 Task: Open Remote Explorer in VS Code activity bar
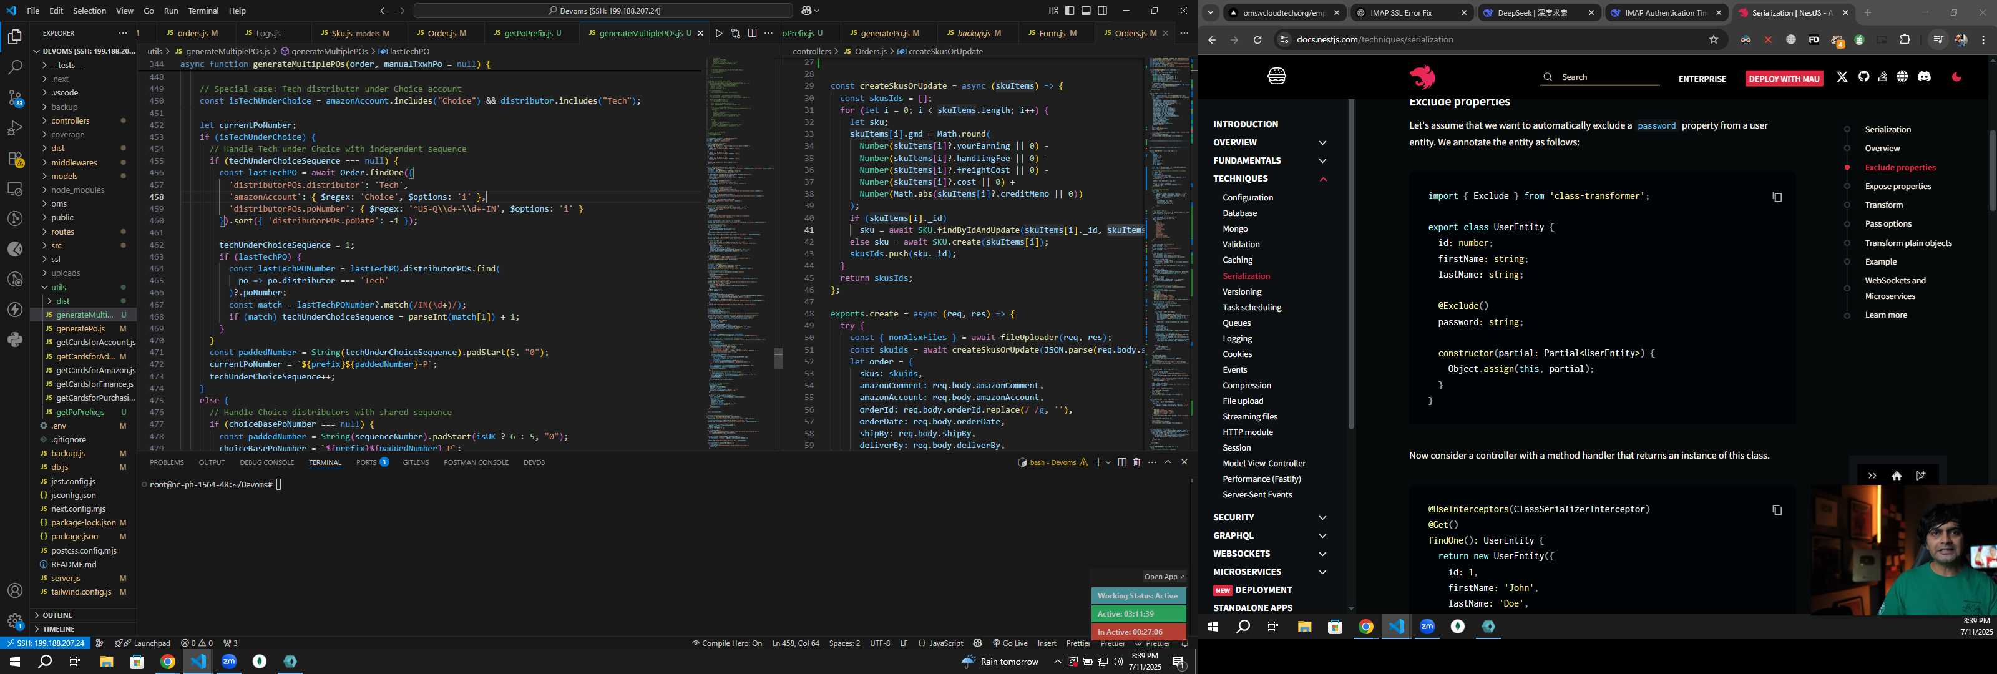coord(15,188)
